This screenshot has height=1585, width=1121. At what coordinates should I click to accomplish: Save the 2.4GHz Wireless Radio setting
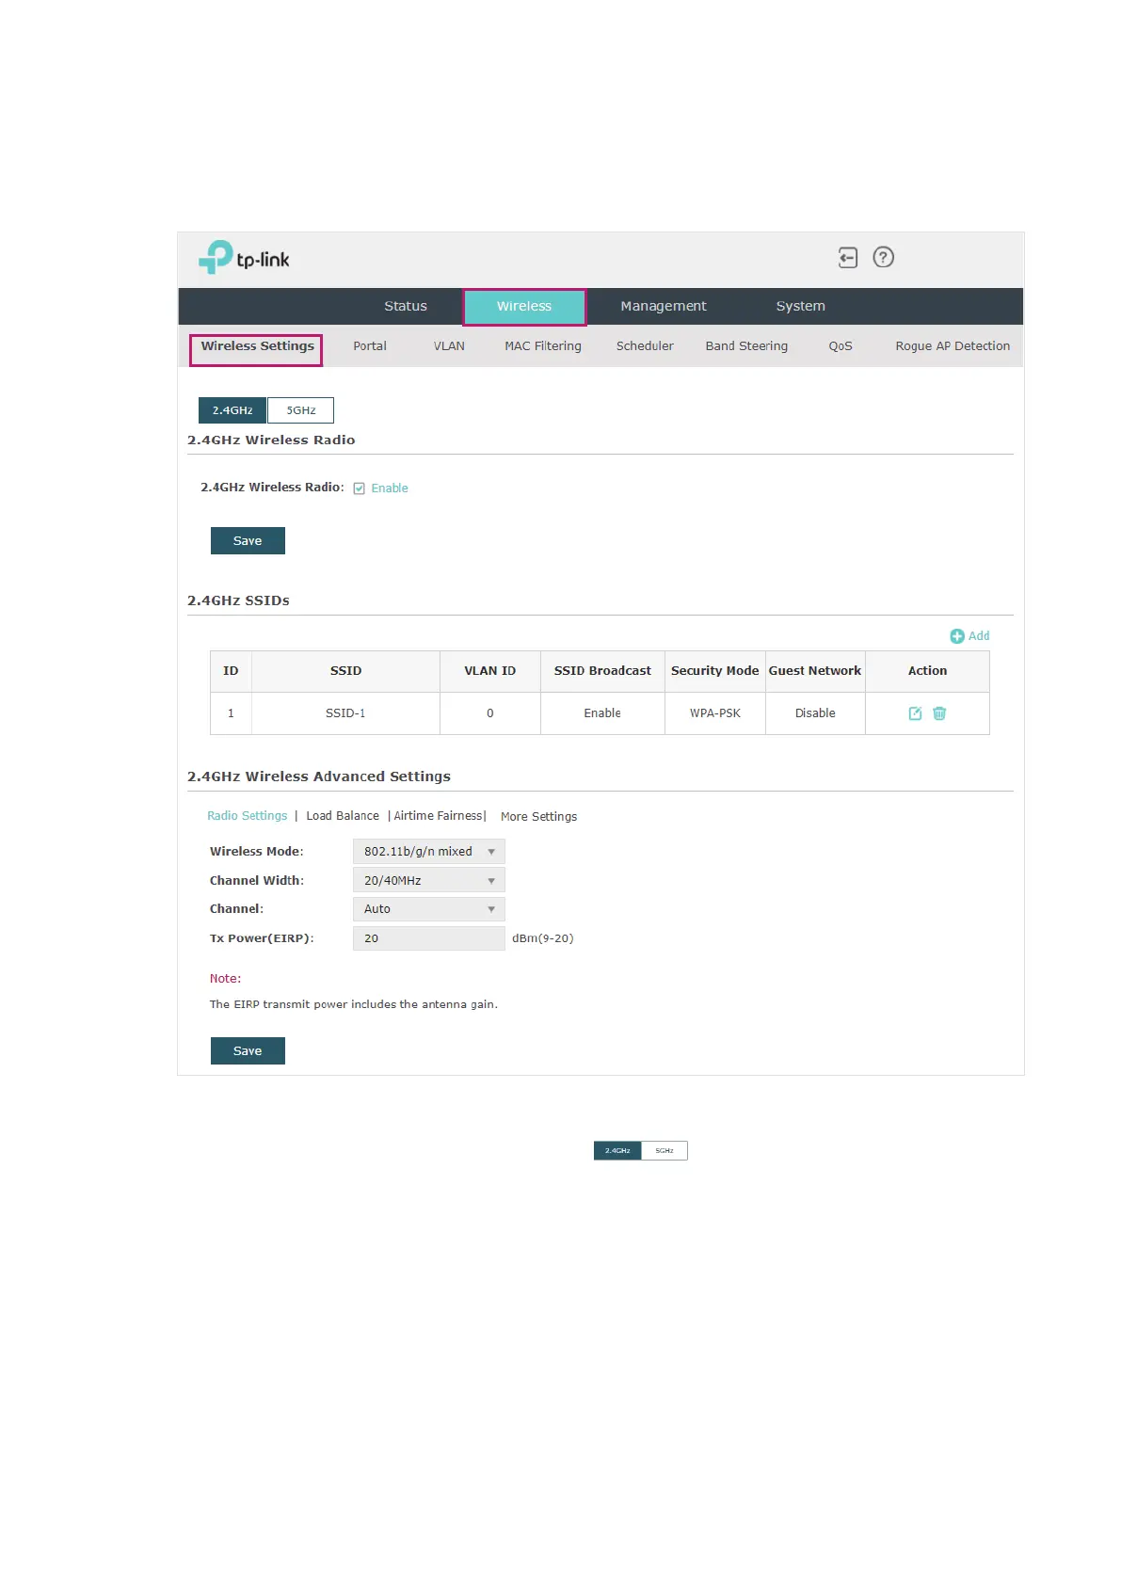click(248, 540)
